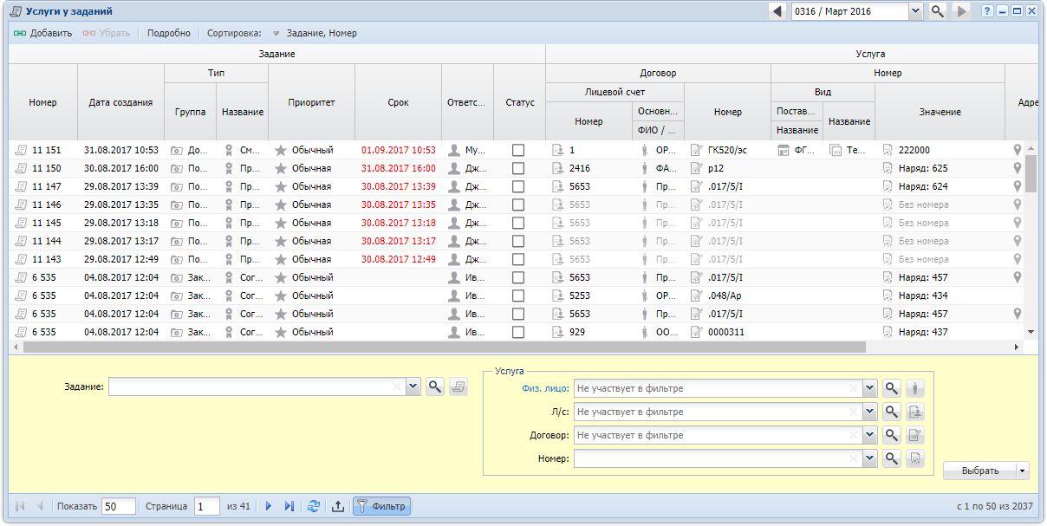Click the Показать page size field
This screenshot has width=1047, height=526.
119,506
